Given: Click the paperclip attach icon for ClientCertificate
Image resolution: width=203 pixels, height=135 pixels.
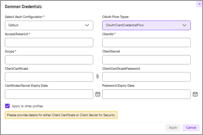Looking at the screenshot, I should pos(98,76).
